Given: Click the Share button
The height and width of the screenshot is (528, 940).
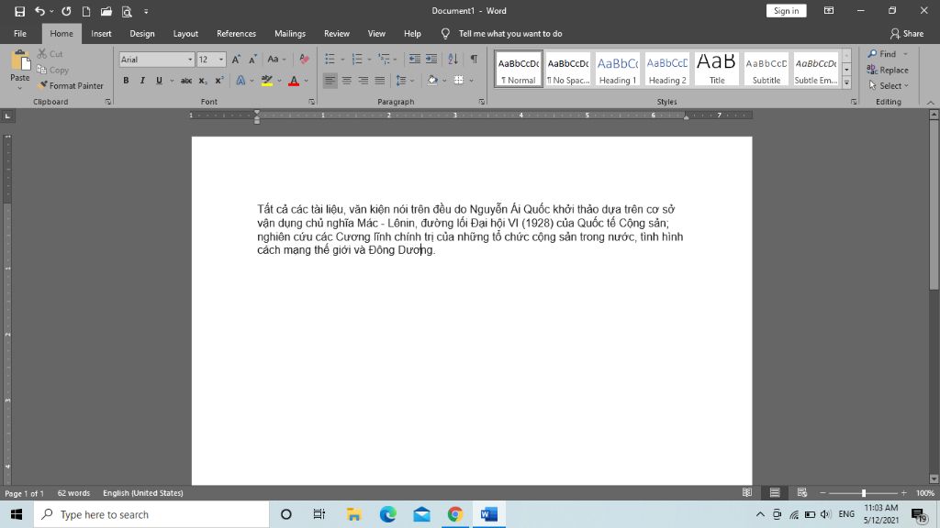Looking at the screenshot, I should (x=906, y=34).
